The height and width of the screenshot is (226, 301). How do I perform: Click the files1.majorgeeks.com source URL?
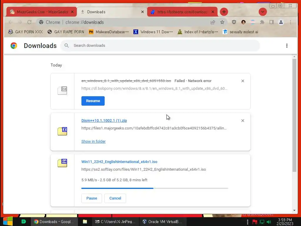[x=154, y=128]
